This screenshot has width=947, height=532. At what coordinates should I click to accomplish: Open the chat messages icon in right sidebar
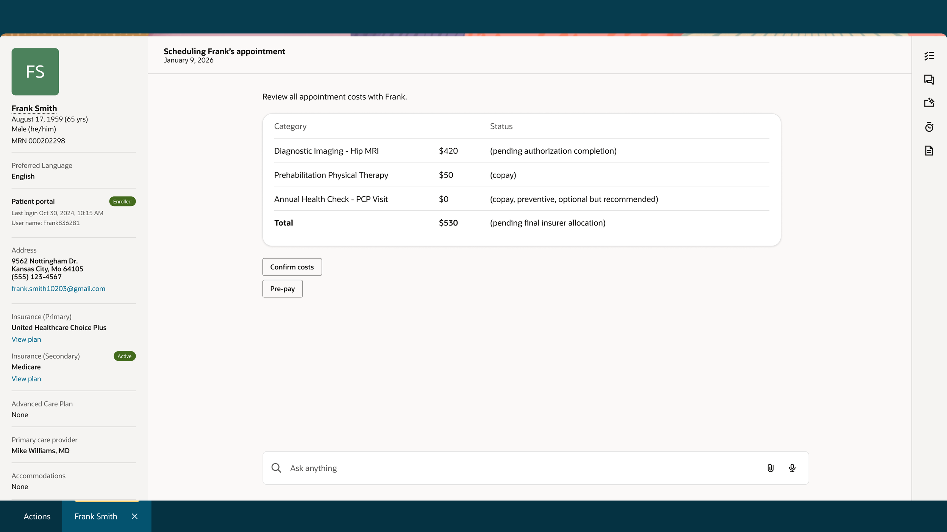coord(929,79)
